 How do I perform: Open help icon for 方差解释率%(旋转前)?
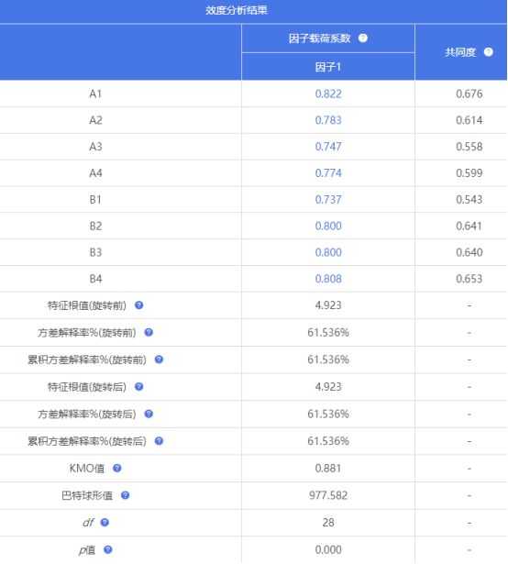coord(149,332)
